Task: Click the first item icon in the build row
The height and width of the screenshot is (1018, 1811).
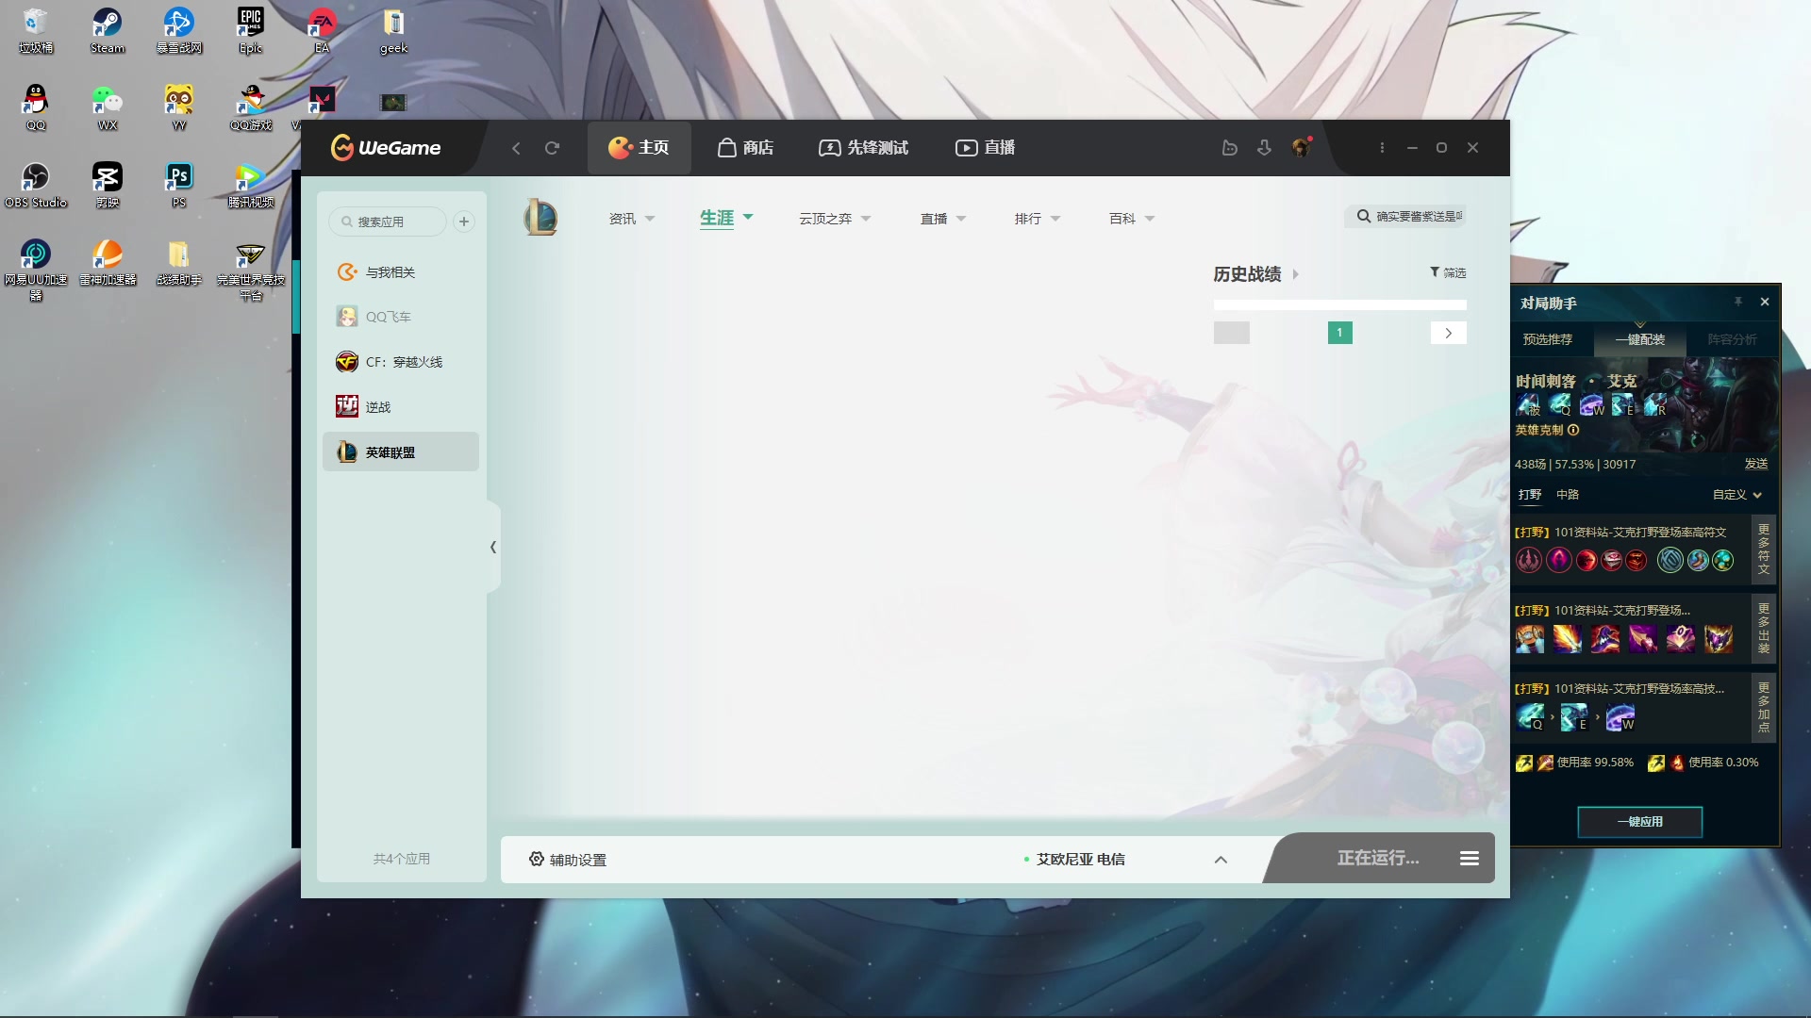Action: pyautogui.click(x=1530, y=639)
